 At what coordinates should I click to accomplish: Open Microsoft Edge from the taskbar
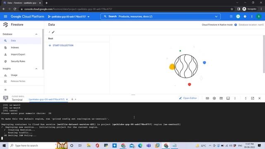[x=140, y=145]
